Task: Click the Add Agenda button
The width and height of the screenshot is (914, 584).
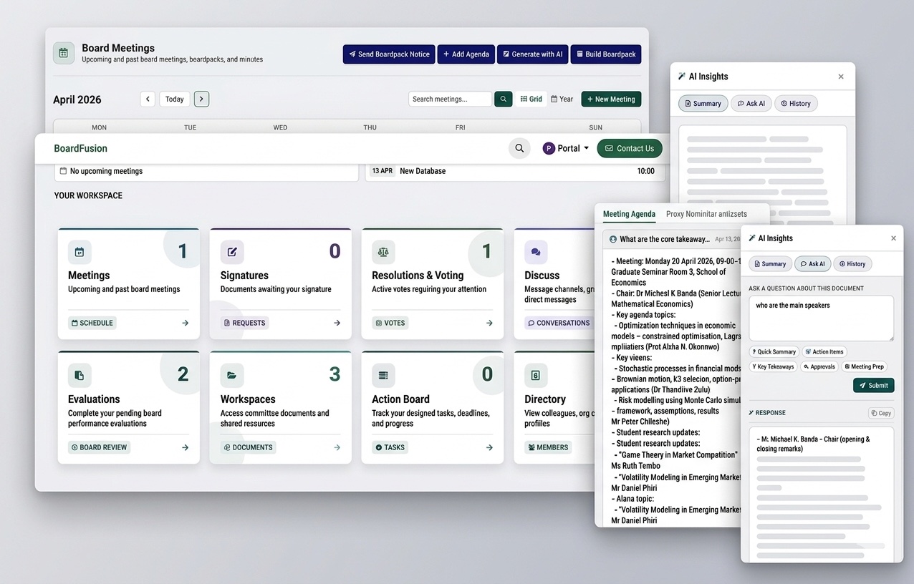Action: pyautogui.click(x=466, y=54)
